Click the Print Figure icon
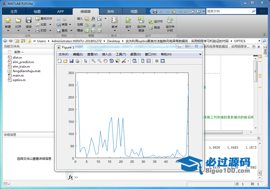 click(77, 61)
